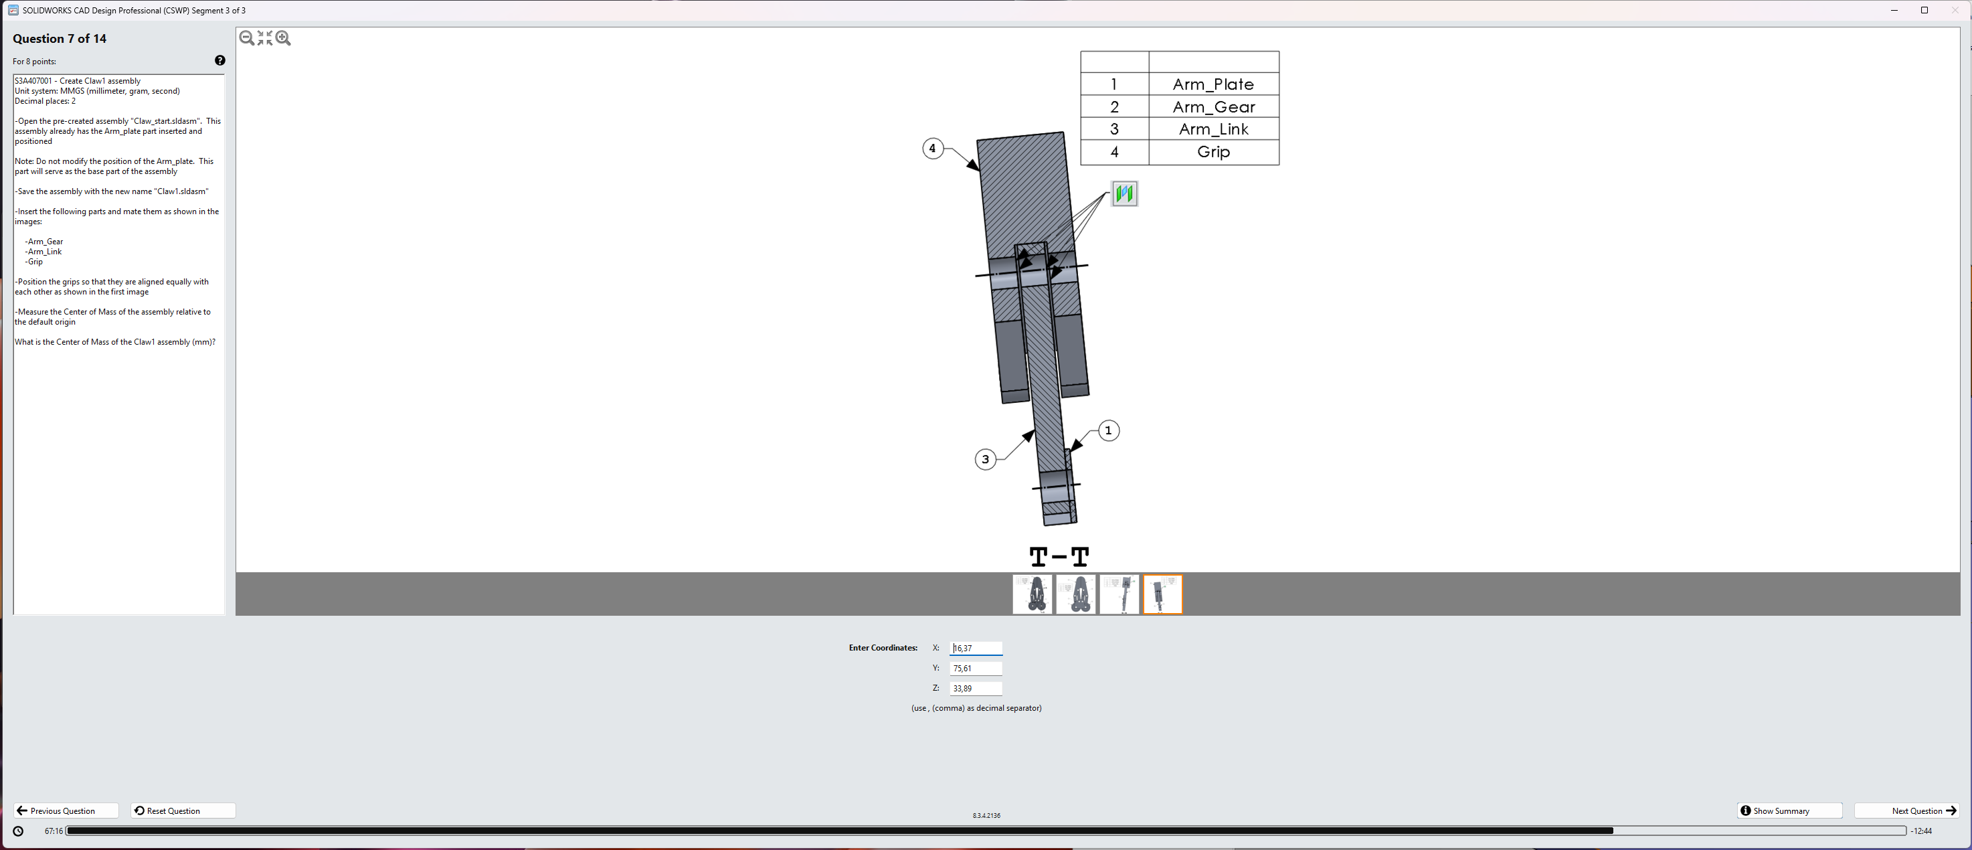
Task: Click the application icon in title bar
Action: coord(13,11)
